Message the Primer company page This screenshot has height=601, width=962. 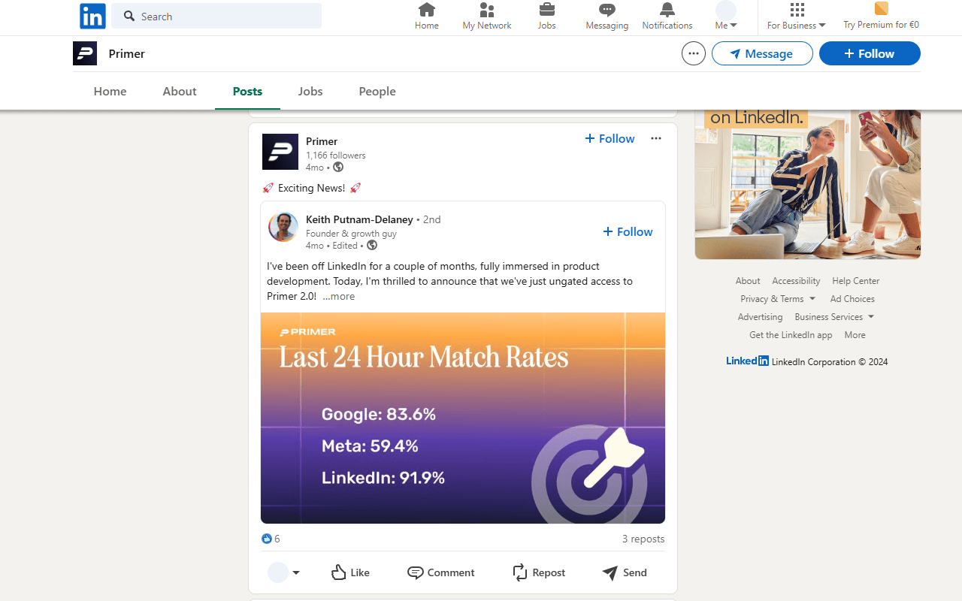point(762,53)
